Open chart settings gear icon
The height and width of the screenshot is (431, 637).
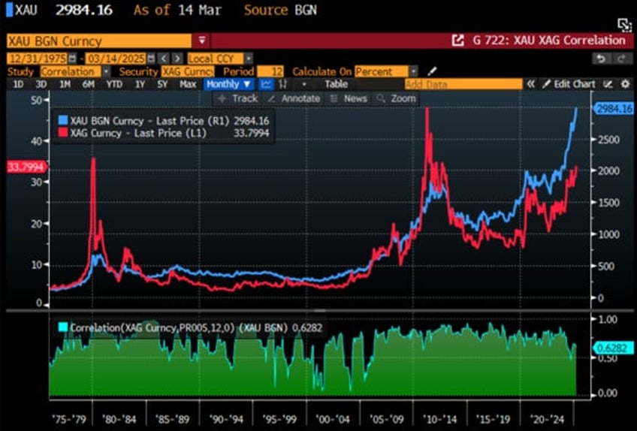[x=625, y=84]
